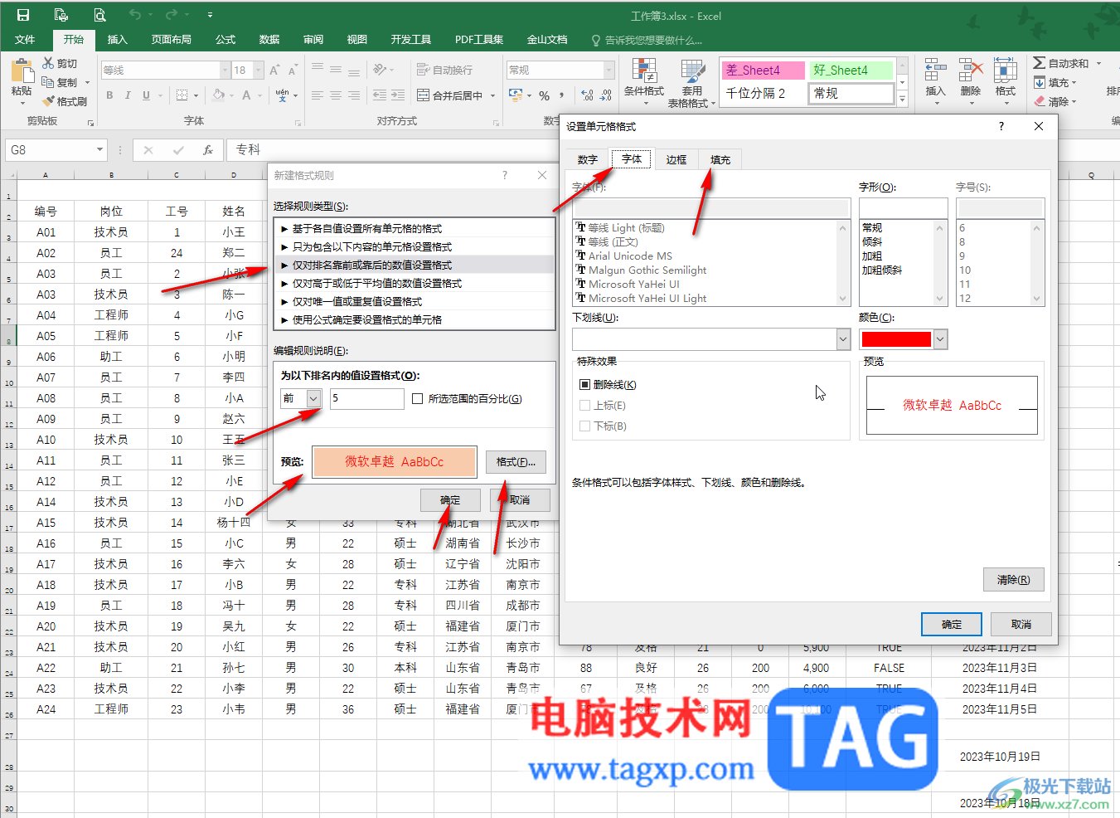Click the cell borders icon

click(x=182, y=95)
